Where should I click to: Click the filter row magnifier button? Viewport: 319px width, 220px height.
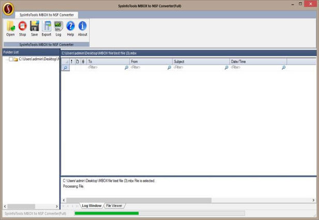[x=65, y=68]
